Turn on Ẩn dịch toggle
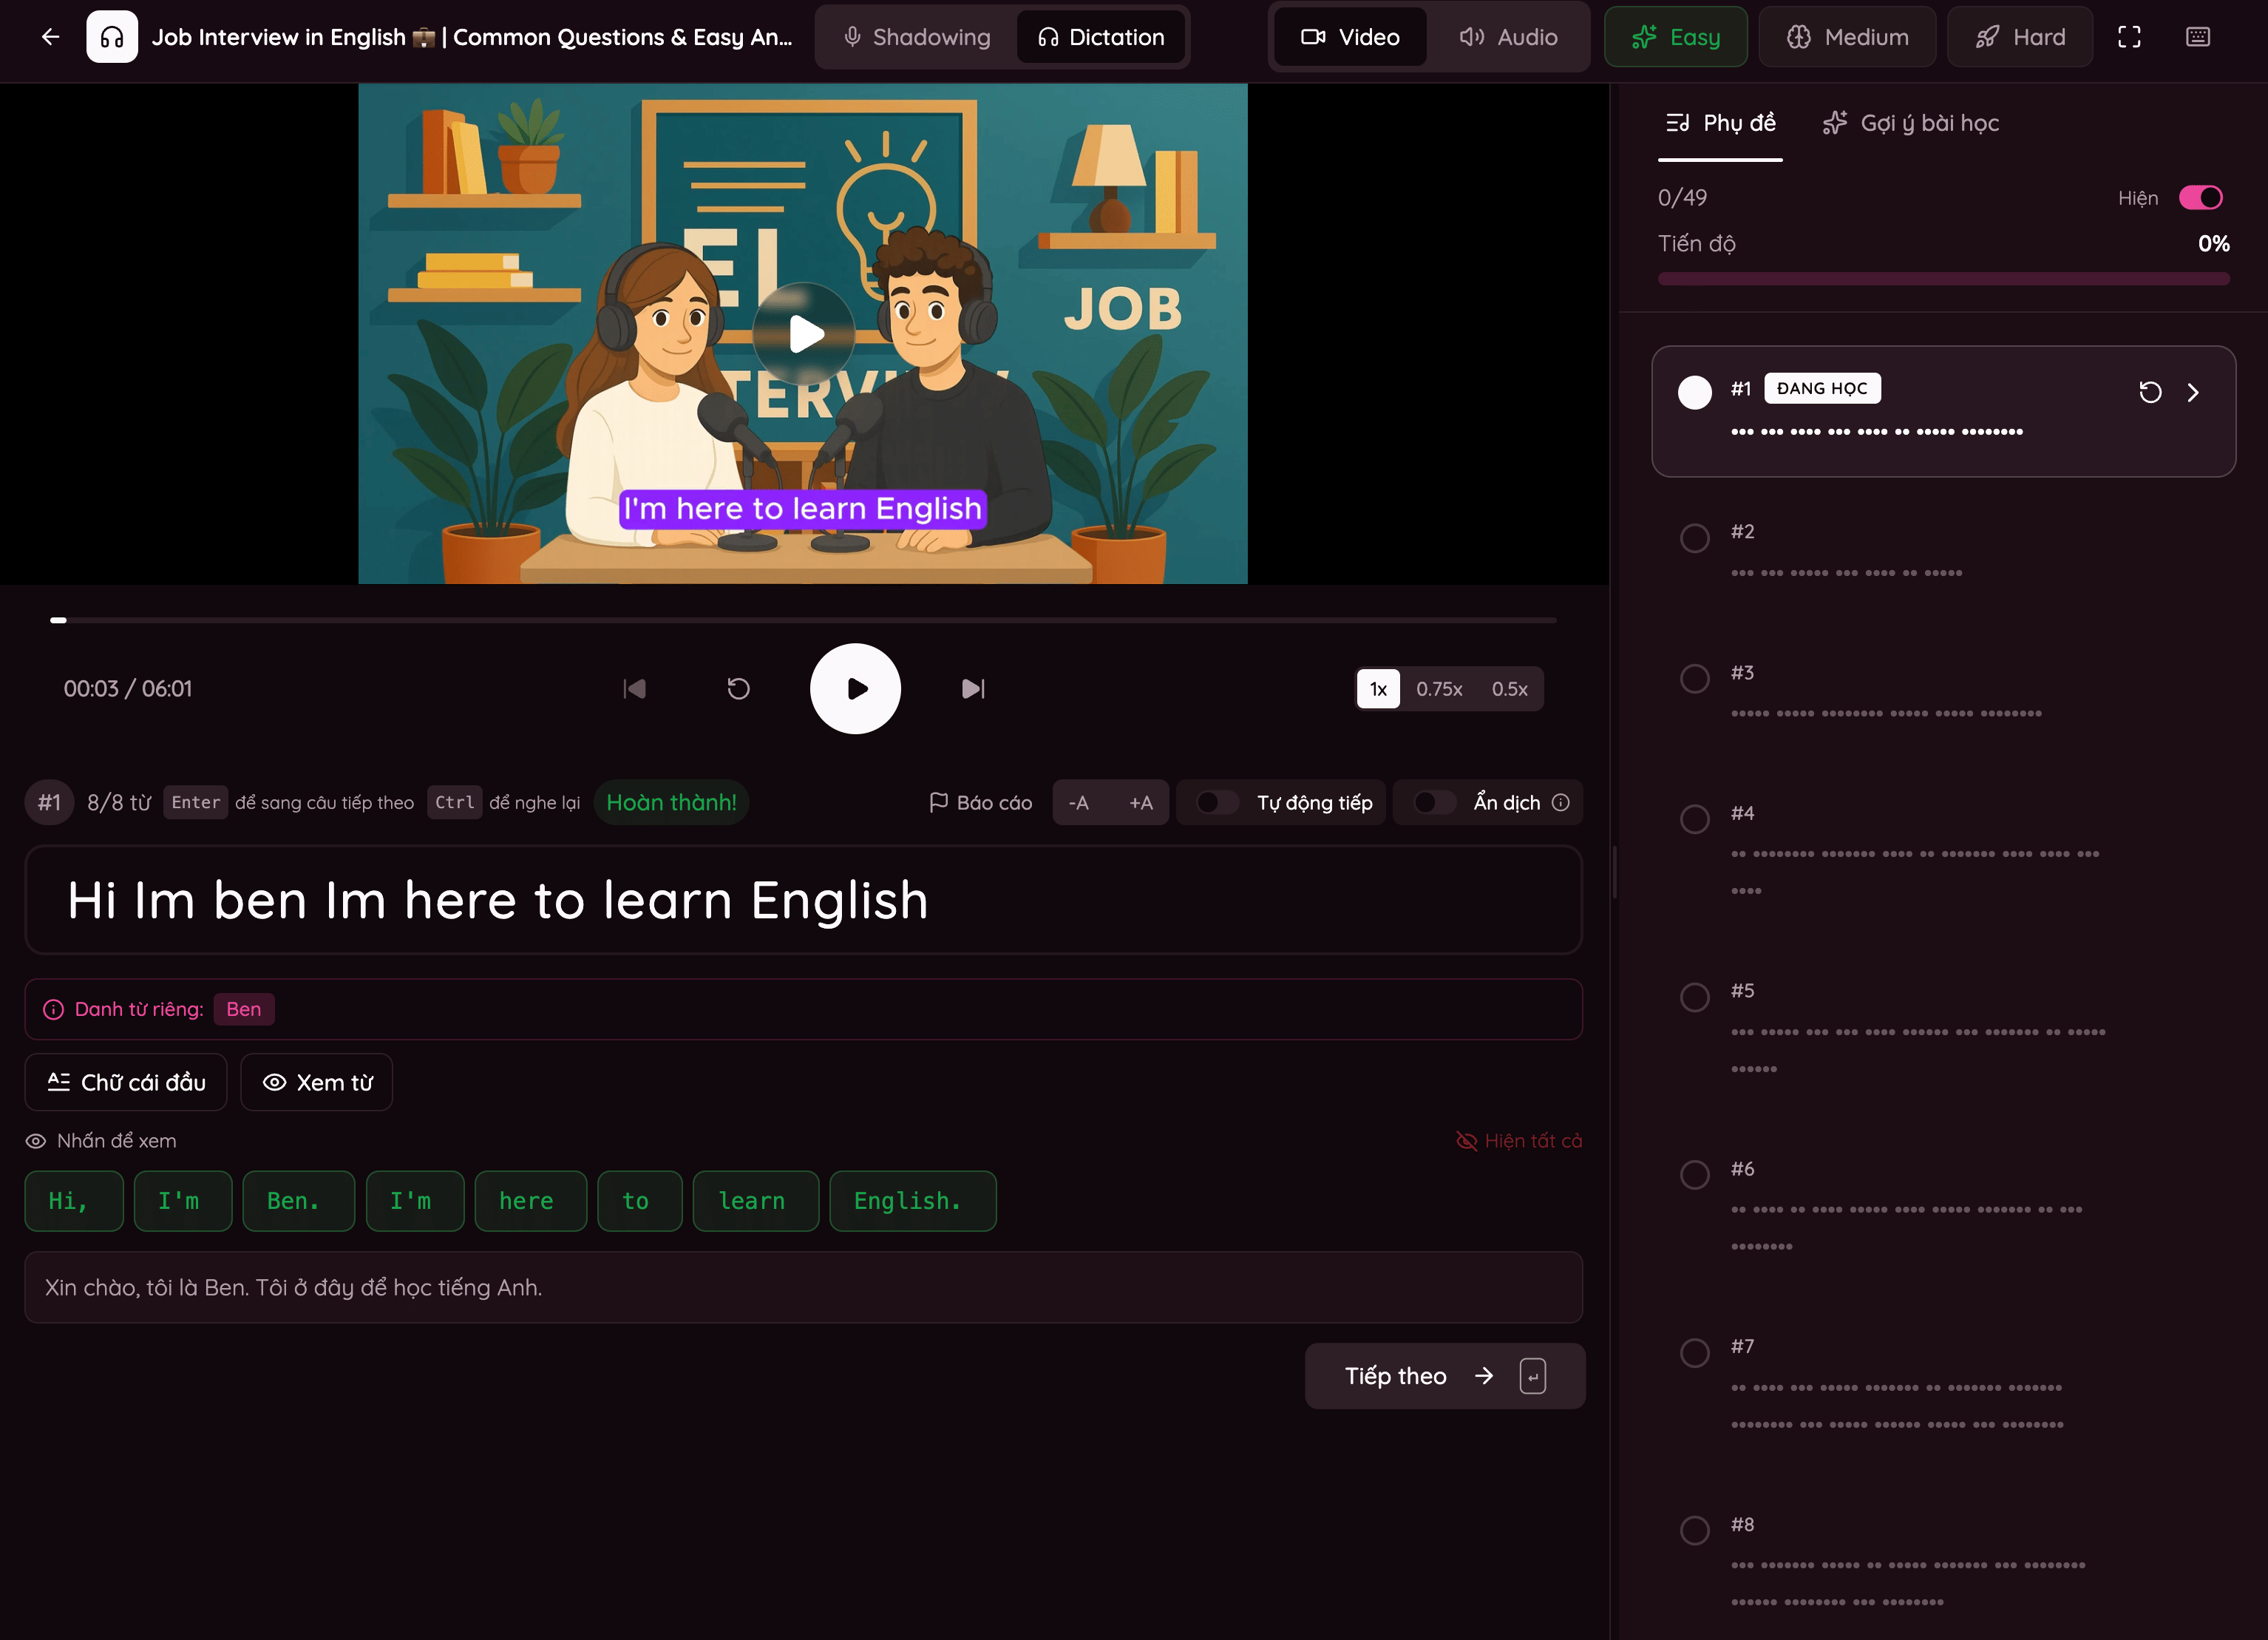Viewport: 2268px width, 1640px height. [1434, 802]
